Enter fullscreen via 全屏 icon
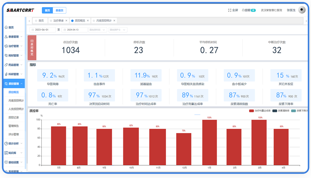The width and height of the screenshot is (311, 178). tap(230, 10)
